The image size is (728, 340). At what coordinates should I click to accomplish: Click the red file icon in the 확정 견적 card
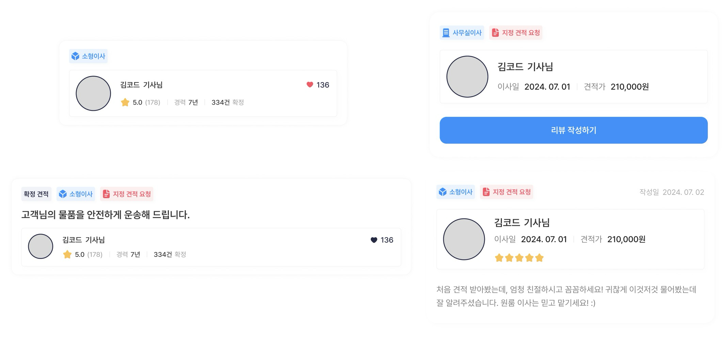(x=106, y=194)
